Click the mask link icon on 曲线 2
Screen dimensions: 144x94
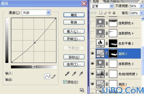(x=106, y=54)
